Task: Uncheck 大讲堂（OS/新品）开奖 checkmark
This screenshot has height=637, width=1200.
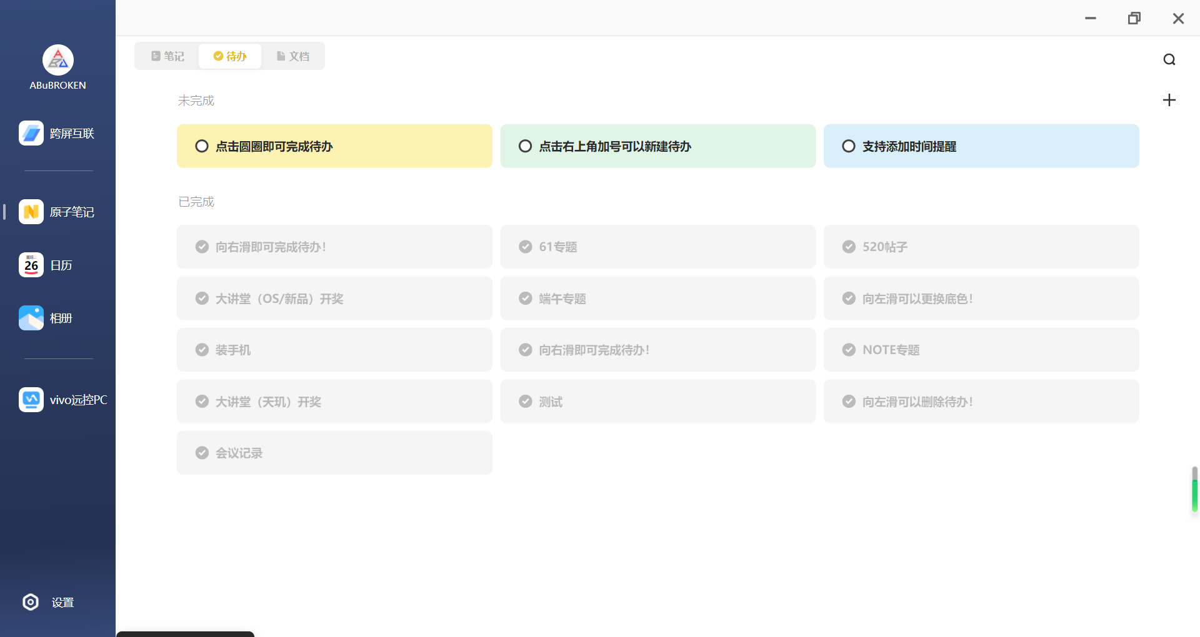Action: point(202,299)
